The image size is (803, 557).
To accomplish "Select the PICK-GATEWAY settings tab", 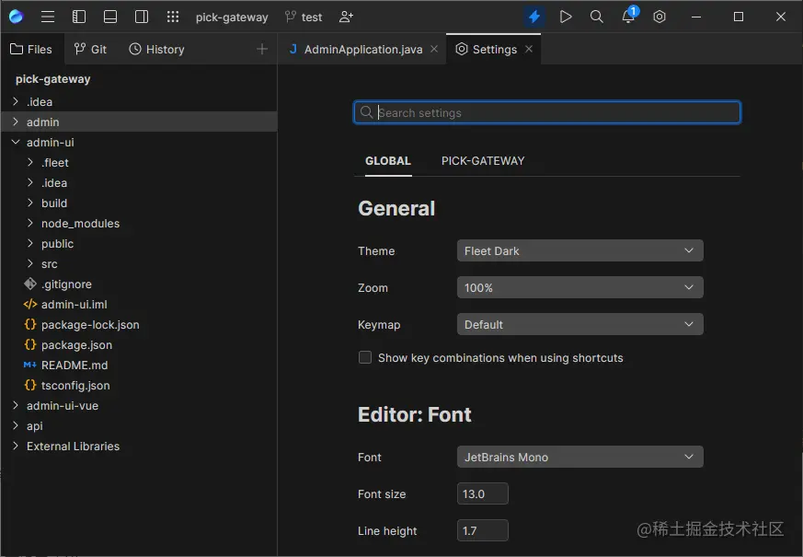I will pyautogui.click(x=483, y=161).
